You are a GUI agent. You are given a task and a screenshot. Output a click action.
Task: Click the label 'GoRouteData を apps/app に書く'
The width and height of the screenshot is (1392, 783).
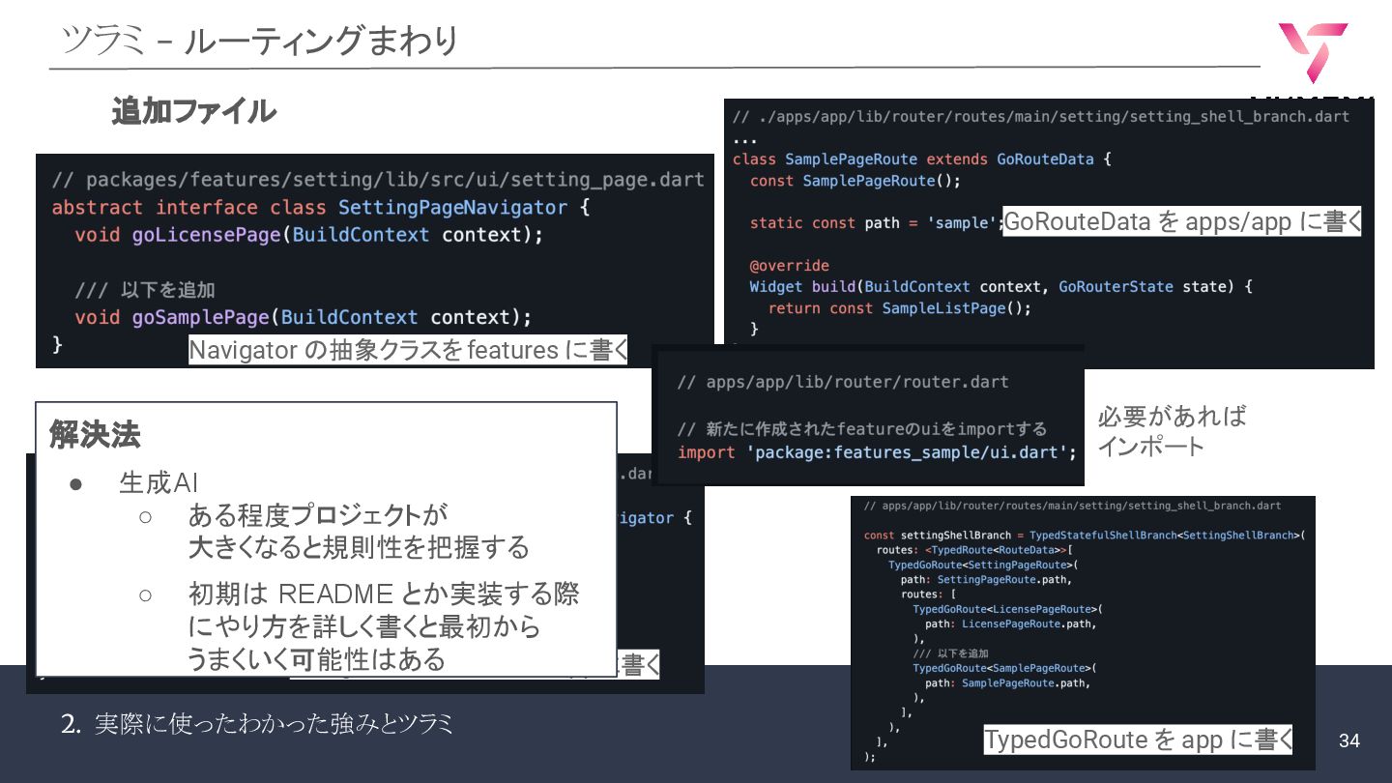pyautogui.click(x=1182, y=221)
